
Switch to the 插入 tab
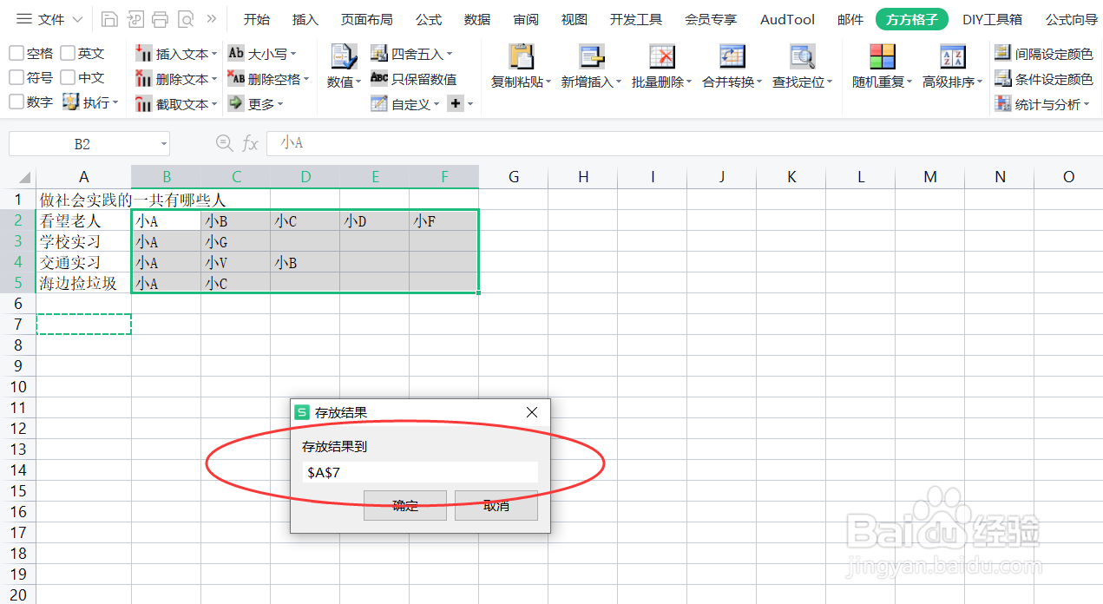[x=305, y=19]
